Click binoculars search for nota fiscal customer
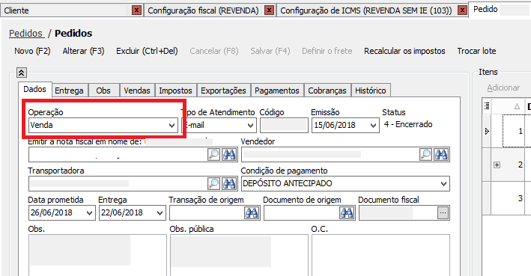This screenshot has width=531, height=276. click(x=229, y=155)
